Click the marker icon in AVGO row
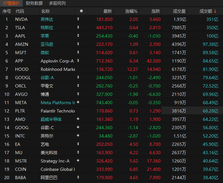This screenshot has height=183, width=223. (78, 94)
